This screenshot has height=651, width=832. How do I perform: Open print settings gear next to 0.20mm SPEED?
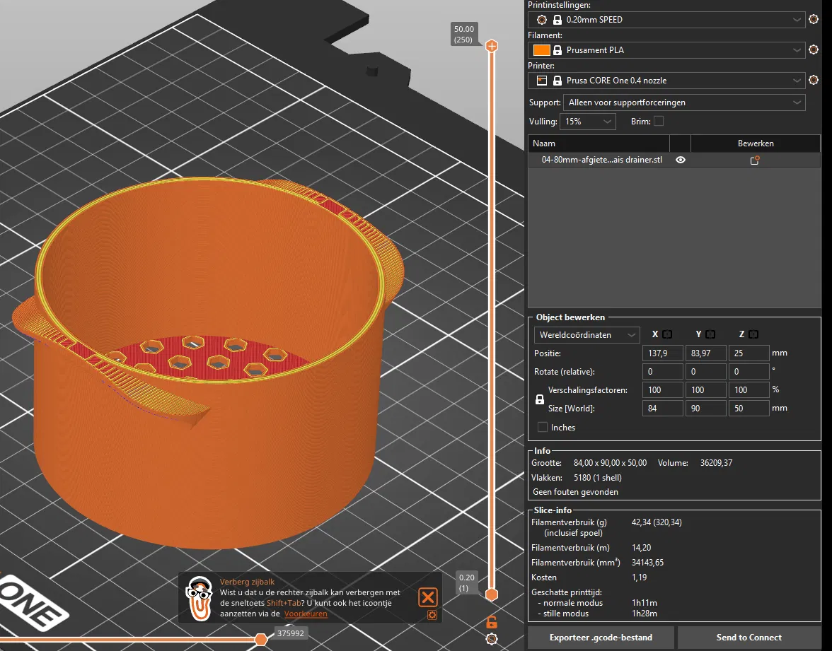[x=814, y=20]
